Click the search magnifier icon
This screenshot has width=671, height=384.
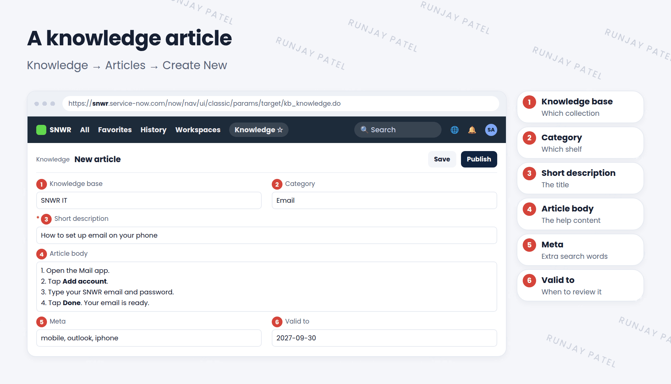[364, 130]
